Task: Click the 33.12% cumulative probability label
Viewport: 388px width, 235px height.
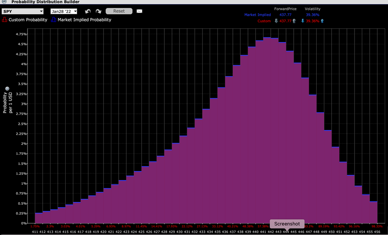Action: (218, 226)
